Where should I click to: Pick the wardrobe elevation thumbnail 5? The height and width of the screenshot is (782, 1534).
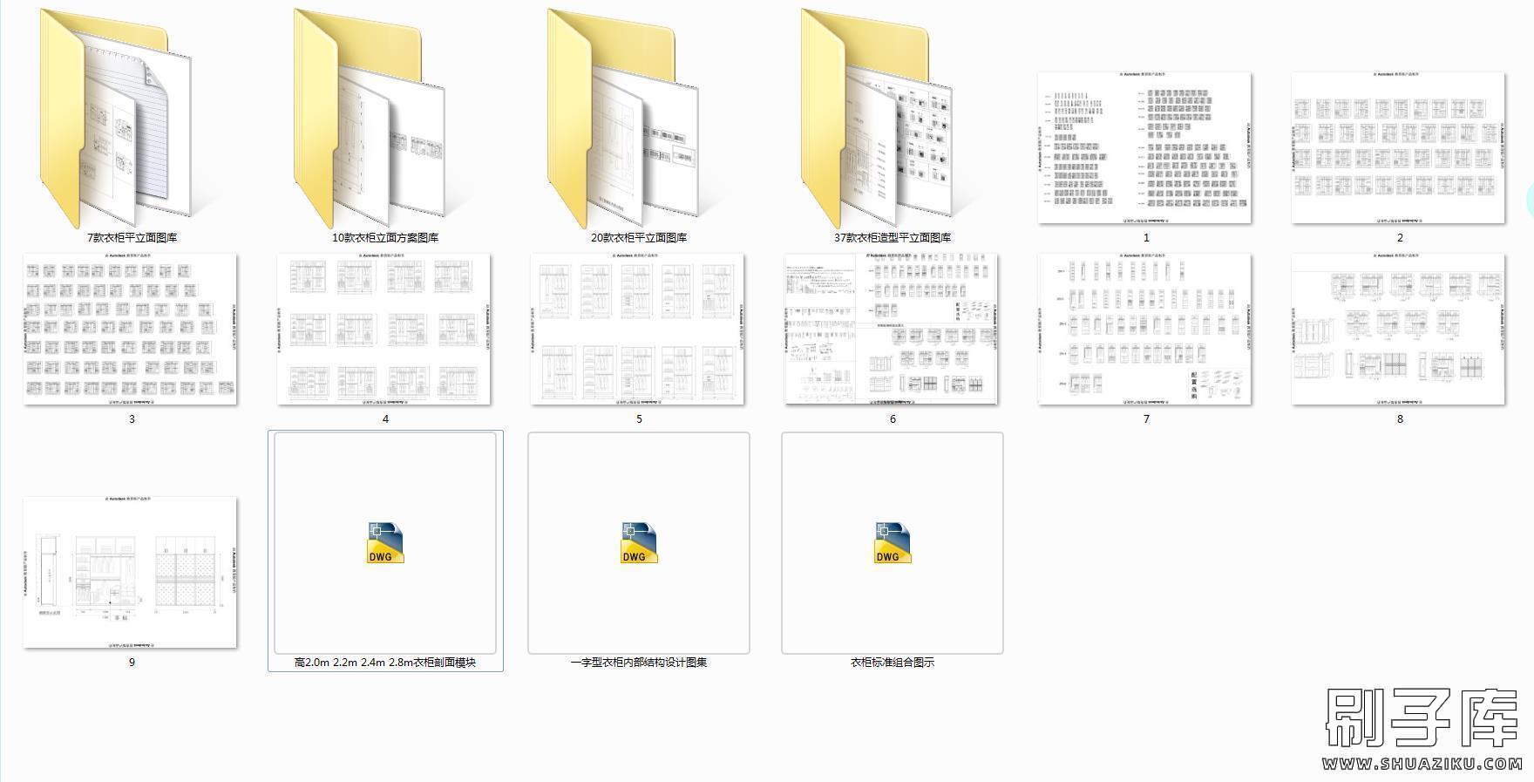638,330
